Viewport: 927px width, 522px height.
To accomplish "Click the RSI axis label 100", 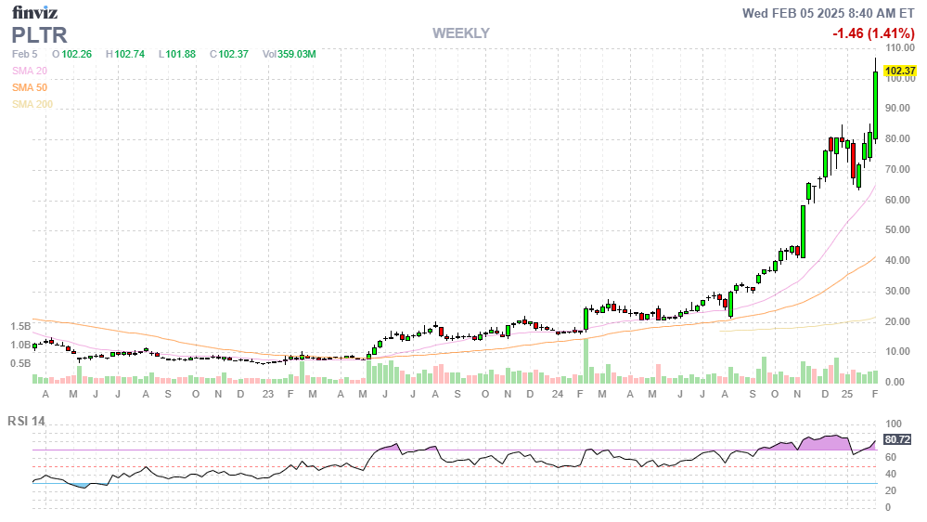I will coord(894,424).
